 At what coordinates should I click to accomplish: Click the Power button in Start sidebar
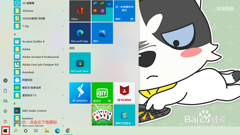click(5, 121)
